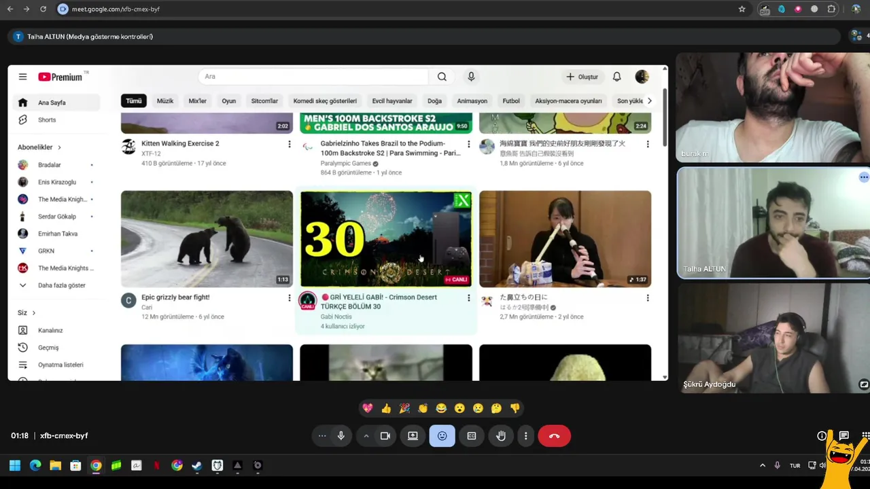This screenshot has height=489, width=870.
Task: Open the Serdar Gökalp subscription channel
Action: pos(57,217)
